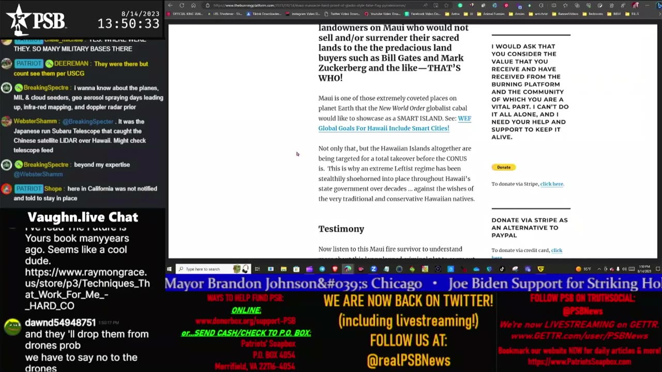Open Facebook Video Downloader bookmark
662x372 pixels.
pos(422,14)
